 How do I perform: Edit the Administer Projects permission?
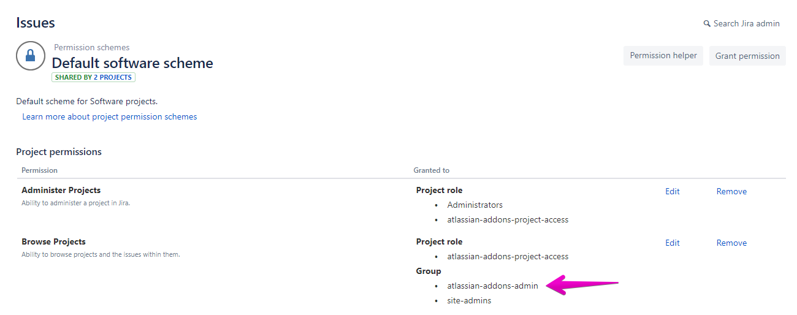coord(672,191)
